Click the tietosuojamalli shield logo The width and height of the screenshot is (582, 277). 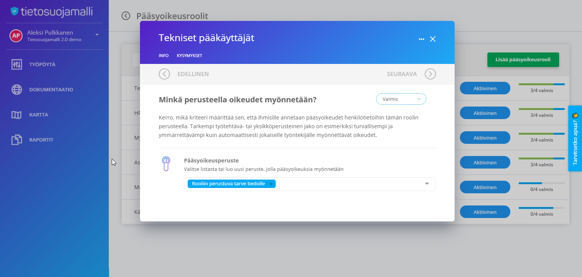coord(14,11)
